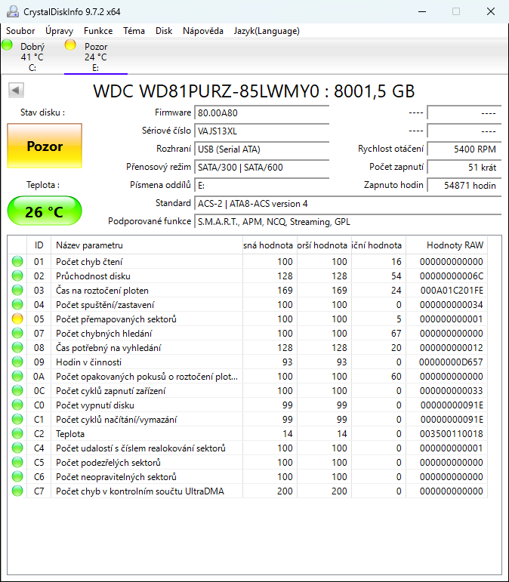Click status dot of C1 row

click(x=17, y=420)
